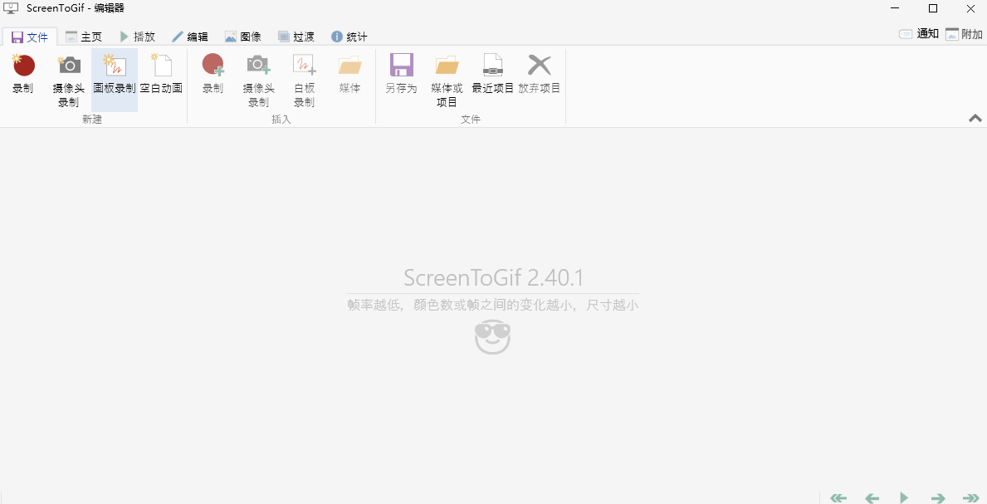Switch to the 编辑 tab

(x=191, y=36)
